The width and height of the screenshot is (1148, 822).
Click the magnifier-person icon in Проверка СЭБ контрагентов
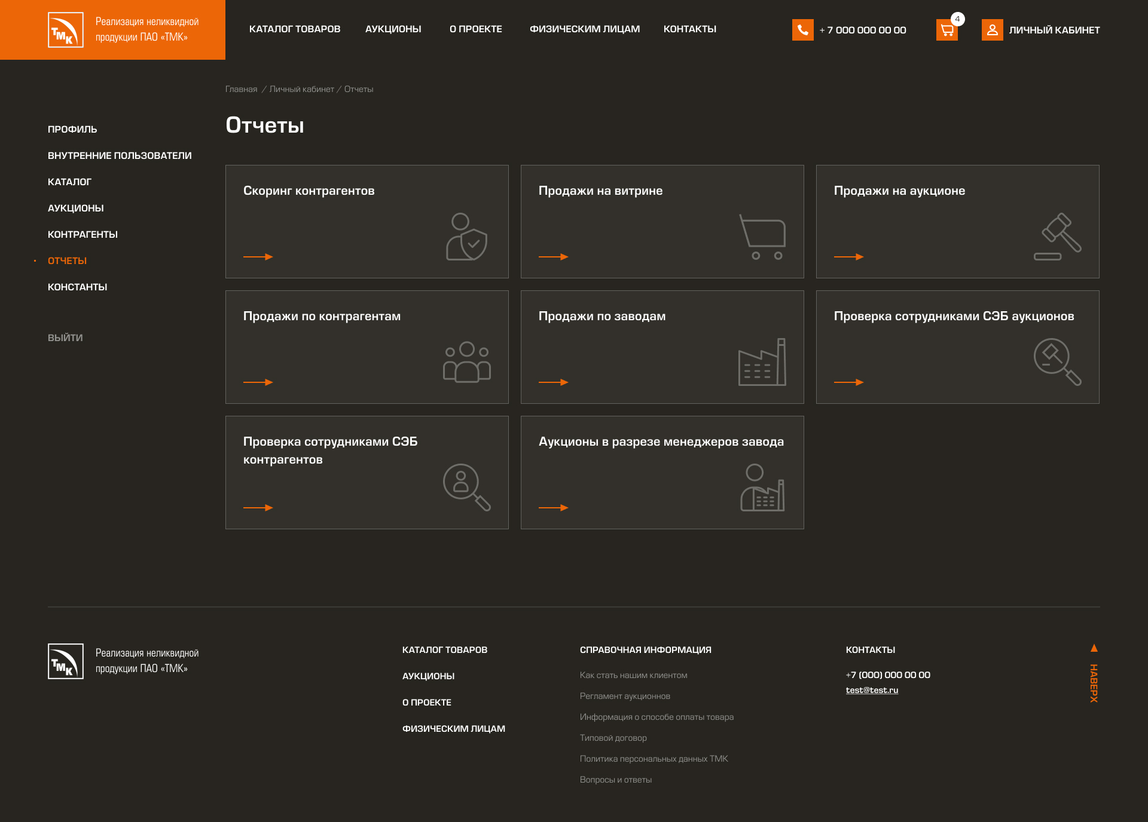click(466, 487)
